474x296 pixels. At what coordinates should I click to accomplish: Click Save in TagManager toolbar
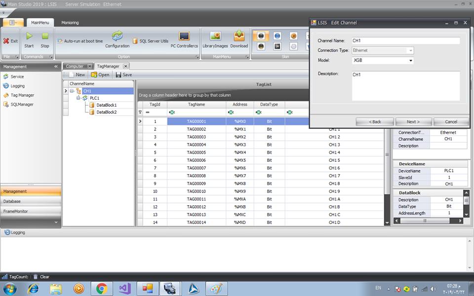pyautogui.click(x=123, y=74)
